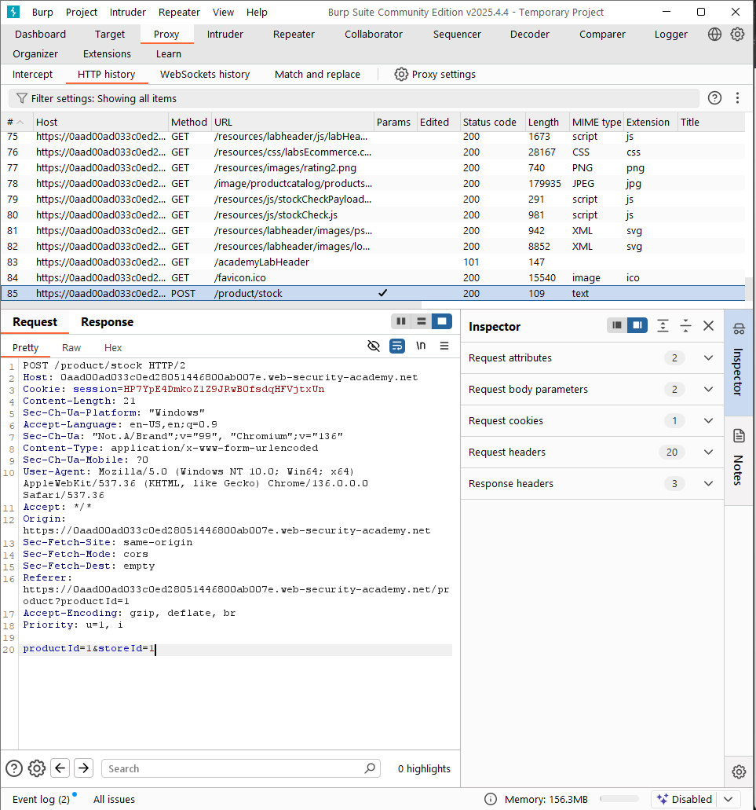Switch to the Raw view tab
The width and height of the screenshot is (756, 810).
click(x=71, y=348)
